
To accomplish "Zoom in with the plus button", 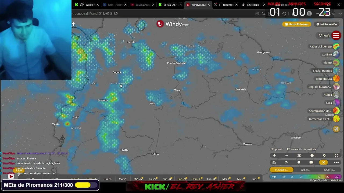I will coord(274,155).
